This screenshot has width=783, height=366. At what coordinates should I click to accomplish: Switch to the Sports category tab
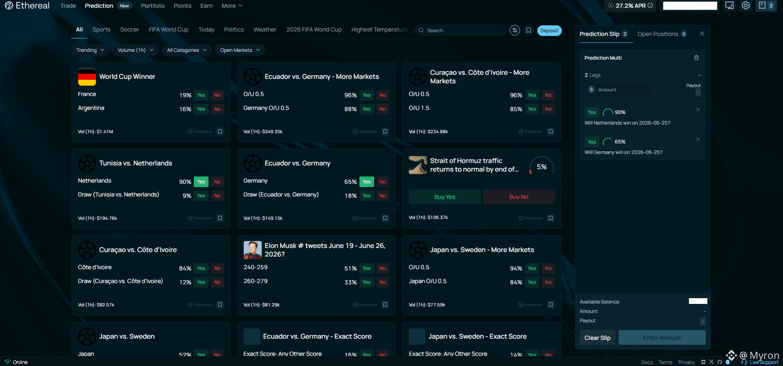point(101,29)
